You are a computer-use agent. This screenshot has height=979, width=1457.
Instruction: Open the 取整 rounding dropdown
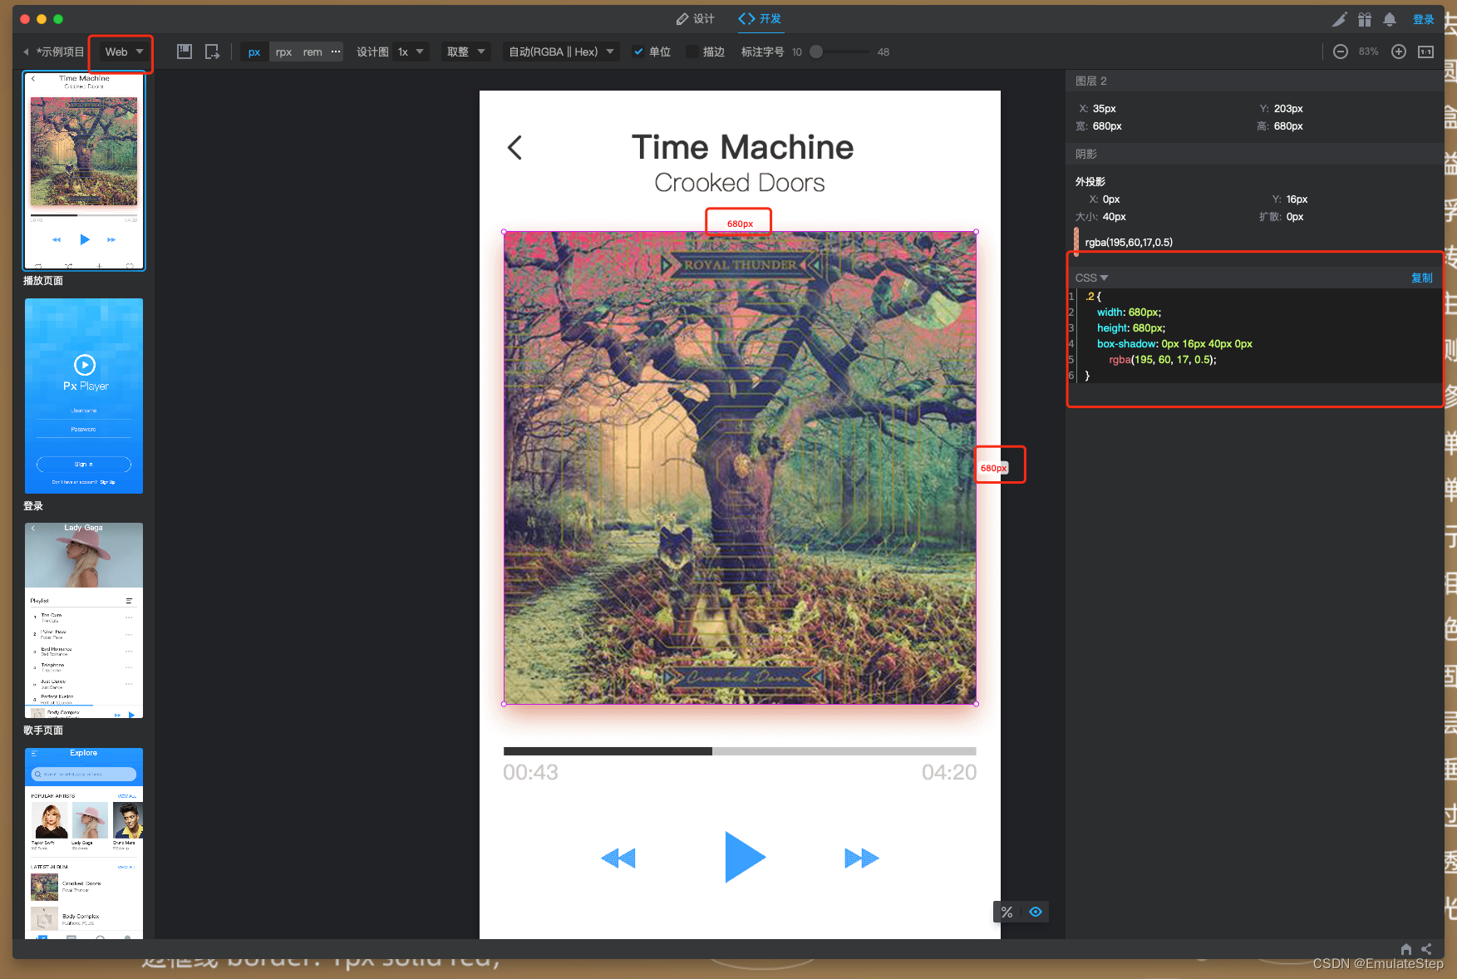click(x=466, y=52)
